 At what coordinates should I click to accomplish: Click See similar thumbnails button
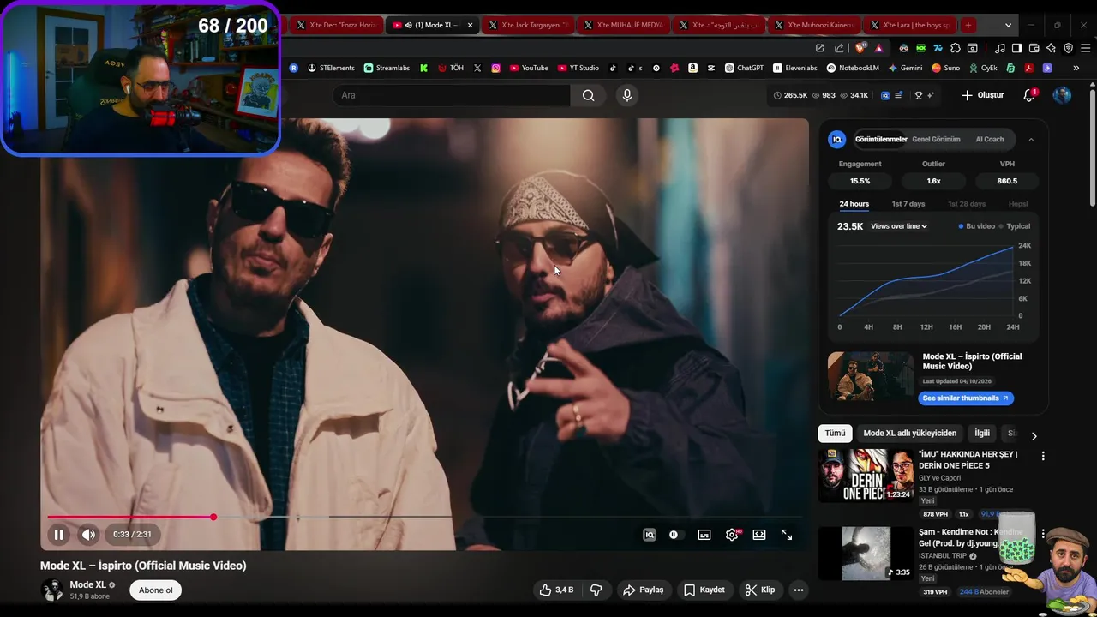click(966, 398)
